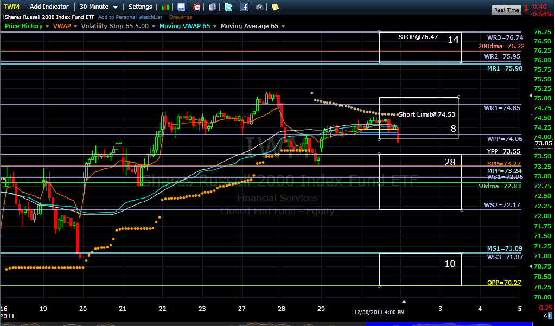Click the arrow marker beside 75.00 on the price scale
The image size is (555, 326).
530,95
